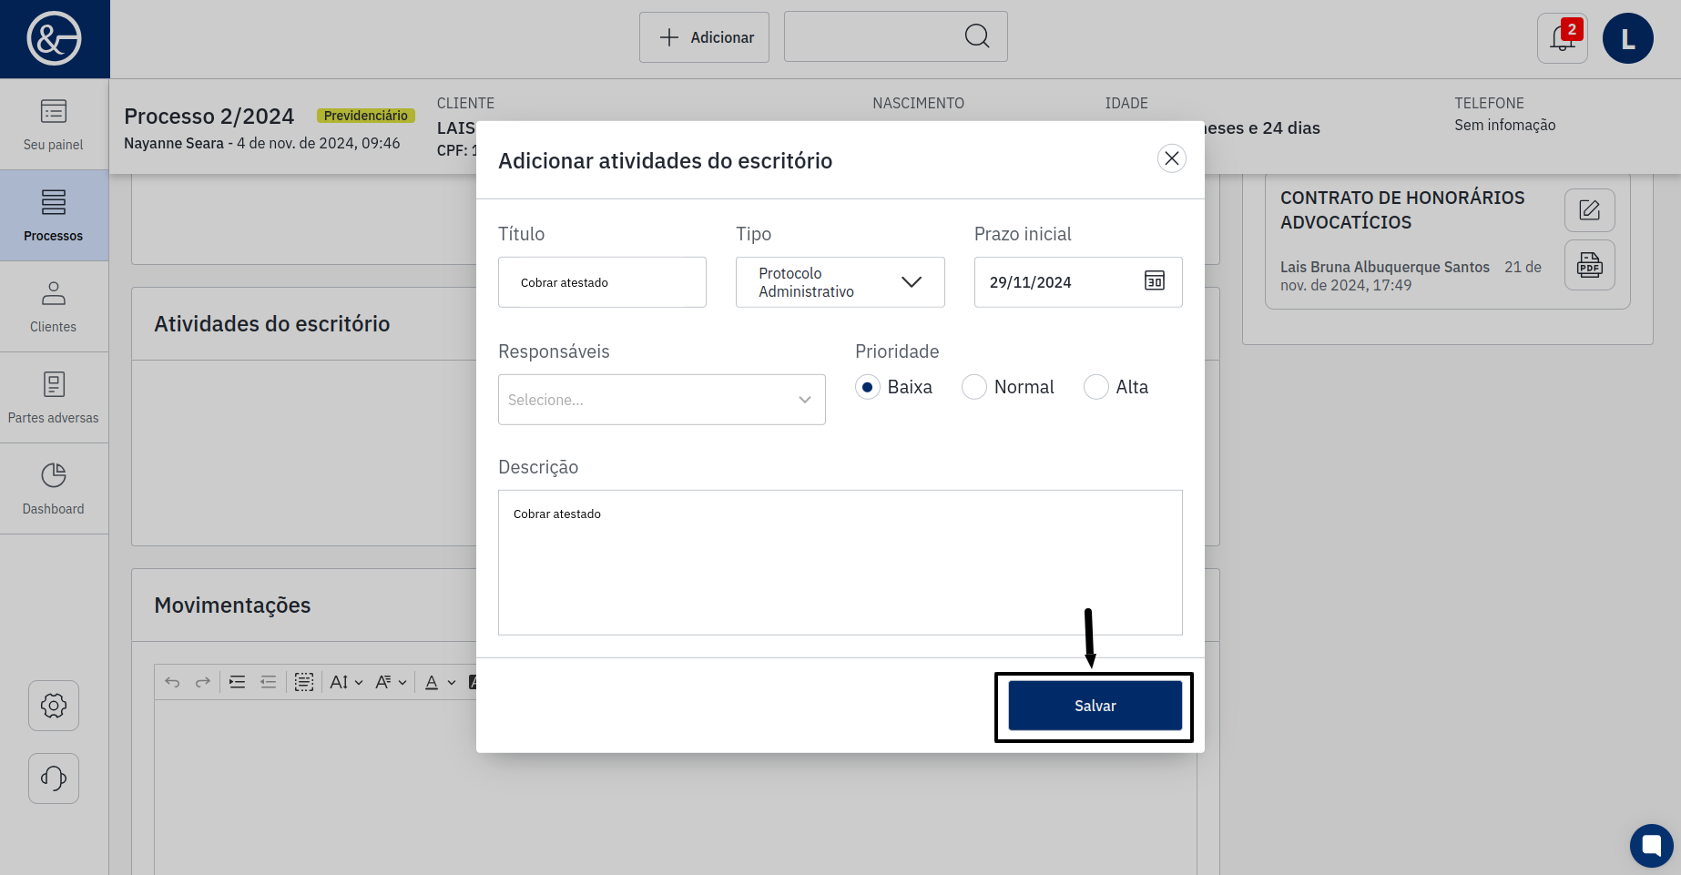Image resolution: width=1681 pixels, height=875 pixels.
Task: Select Normal priority
Action: coord(974,387)
